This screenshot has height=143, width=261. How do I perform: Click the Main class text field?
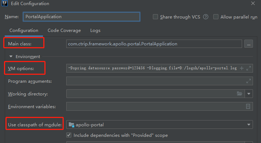point(154,44)
